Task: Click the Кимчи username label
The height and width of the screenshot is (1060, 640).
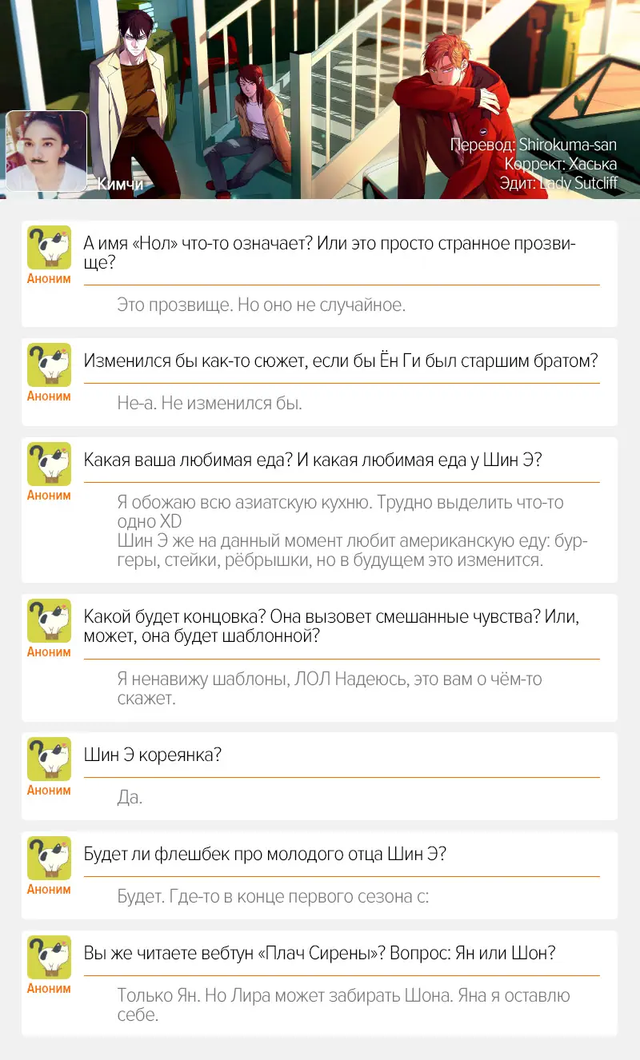Action: pos(120,184)
